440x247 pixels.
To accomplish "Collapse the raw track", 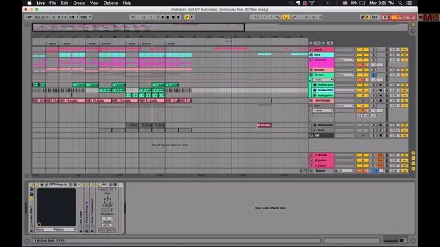I will pyautogui.click(x=311, y=106).
